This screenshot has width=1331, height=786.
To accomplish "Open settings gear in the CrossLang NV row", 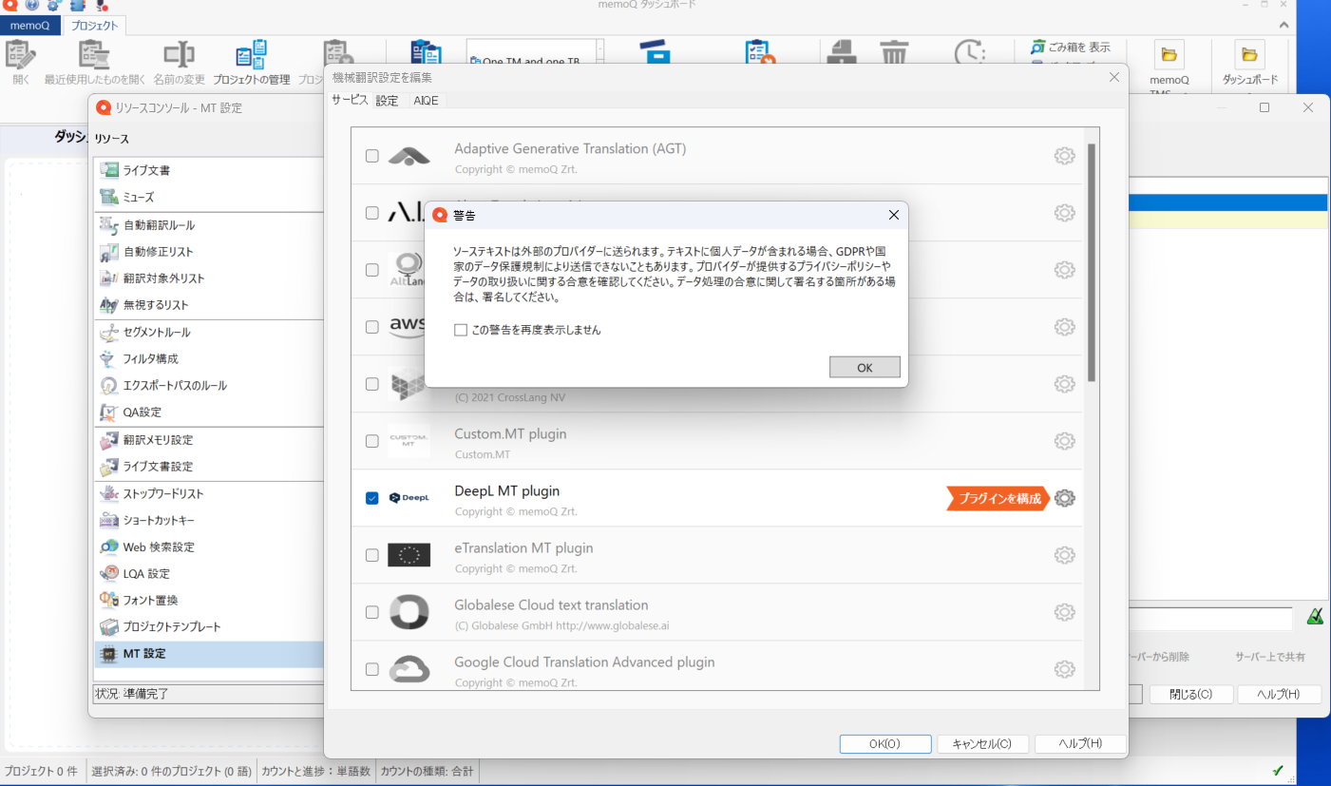I will pos(1064,384).
